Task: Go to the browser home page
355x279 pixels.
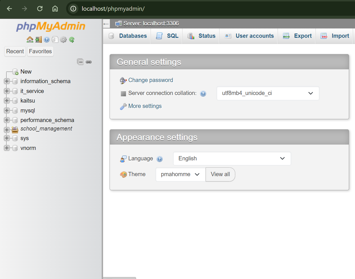Action: 55,9
